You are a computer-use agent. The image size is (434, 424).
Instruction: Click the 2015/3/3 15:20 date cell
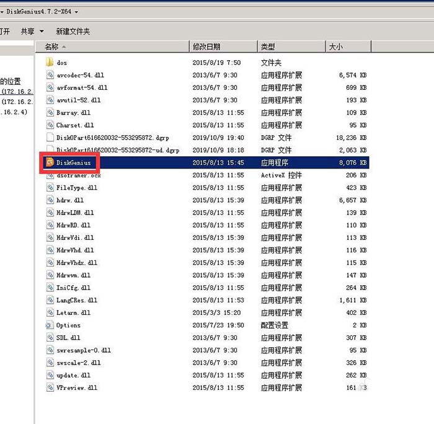click(x=217, y=313)
